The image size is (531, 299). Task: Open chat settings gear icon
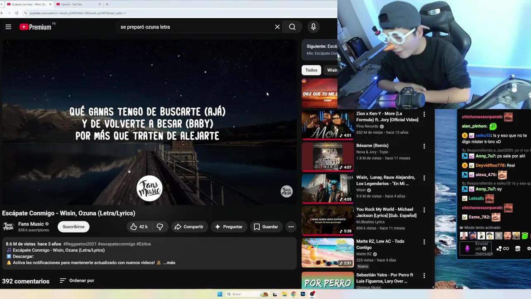click(x=529, y=249)
